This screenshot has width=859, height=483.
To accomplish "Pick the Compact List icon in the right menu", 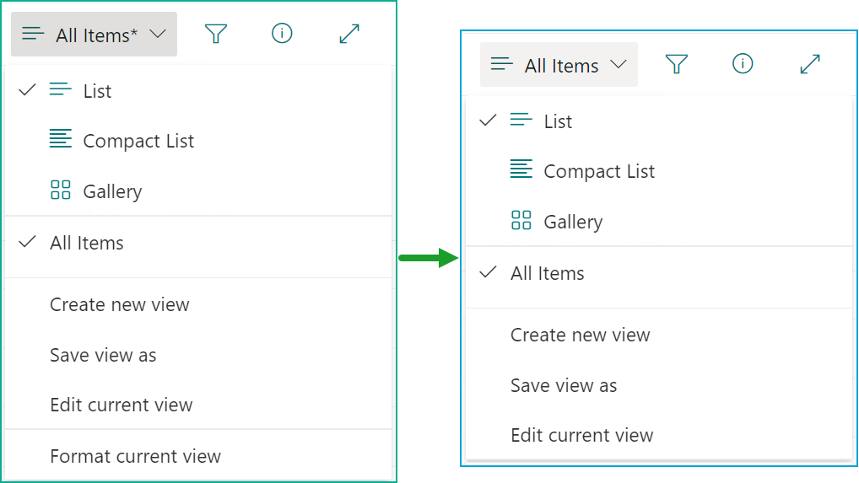I will tap(521, 170).
